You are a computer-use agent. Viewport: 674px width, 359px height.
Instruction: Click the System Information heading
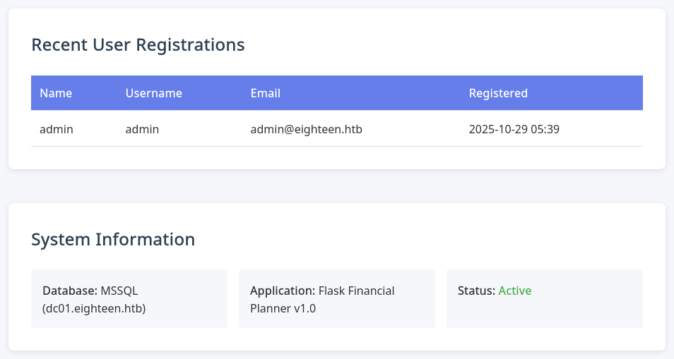113,239
